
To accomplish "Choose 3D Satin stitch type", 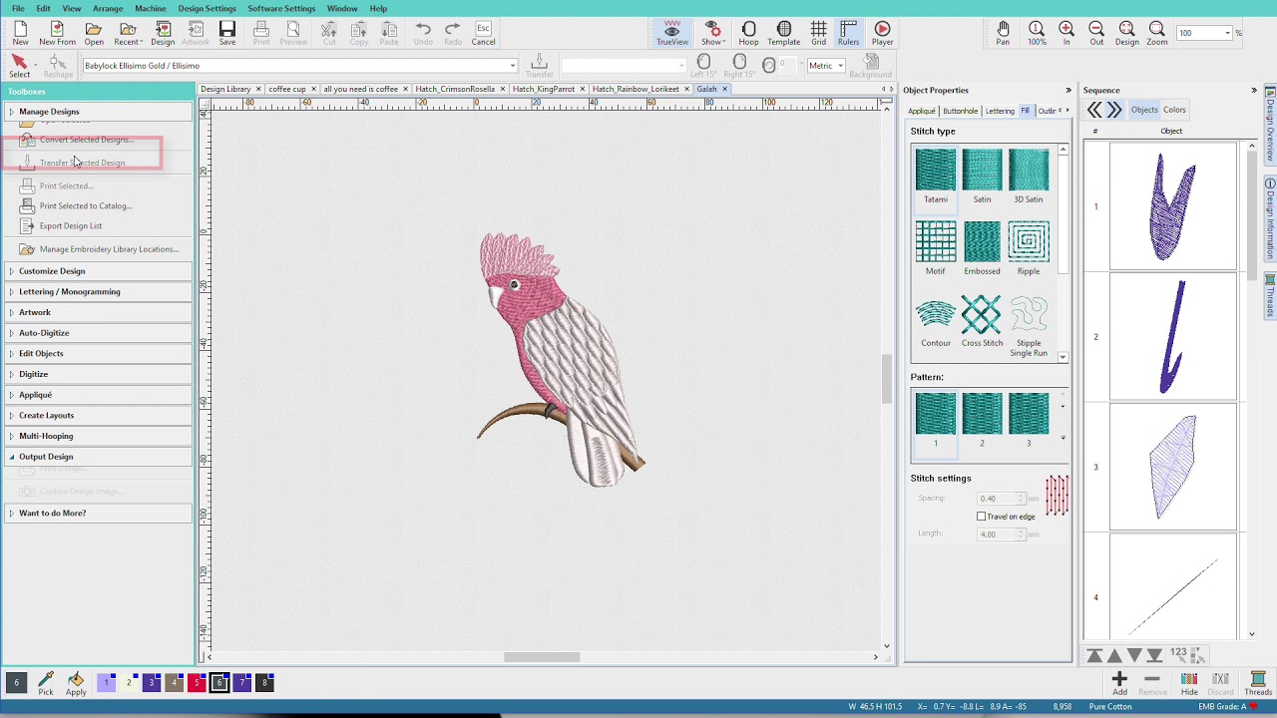I will pyautogui.click(x=1029, y=177).
